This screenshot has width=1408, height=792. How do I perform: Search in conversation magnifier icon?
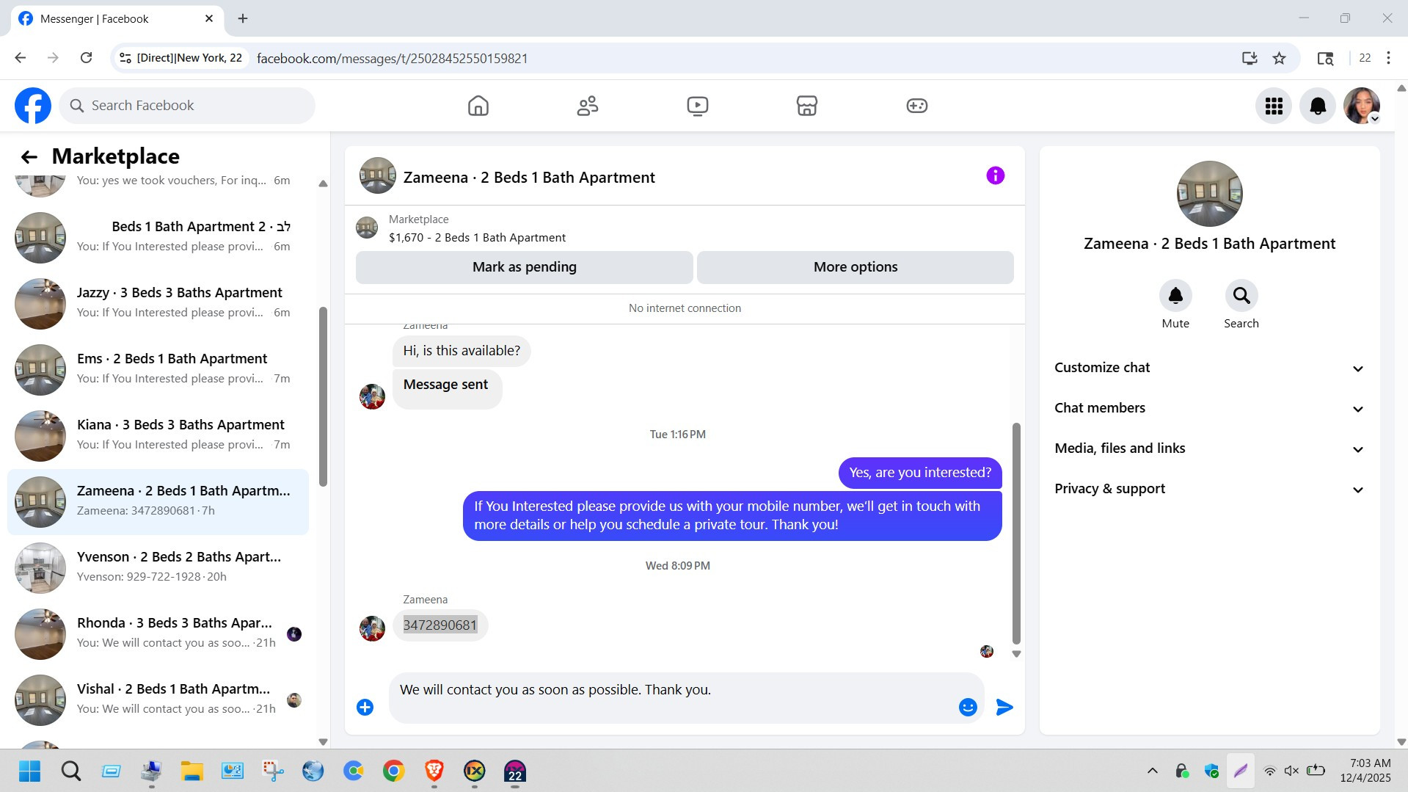(1241, 296)
